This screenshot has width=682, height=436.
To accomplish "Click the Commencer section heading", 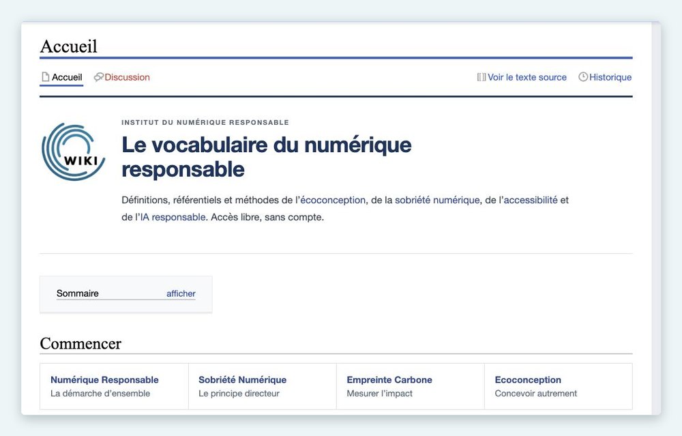I will coord(80,344).
